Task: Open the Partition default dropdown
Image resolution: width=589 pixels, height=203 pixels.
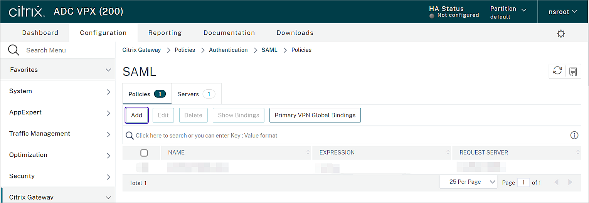Action: pyautogui.click(x=508, y=12)
